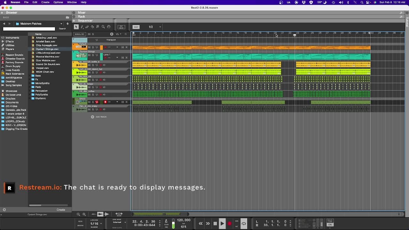Open the Window menu

point(72,2)
